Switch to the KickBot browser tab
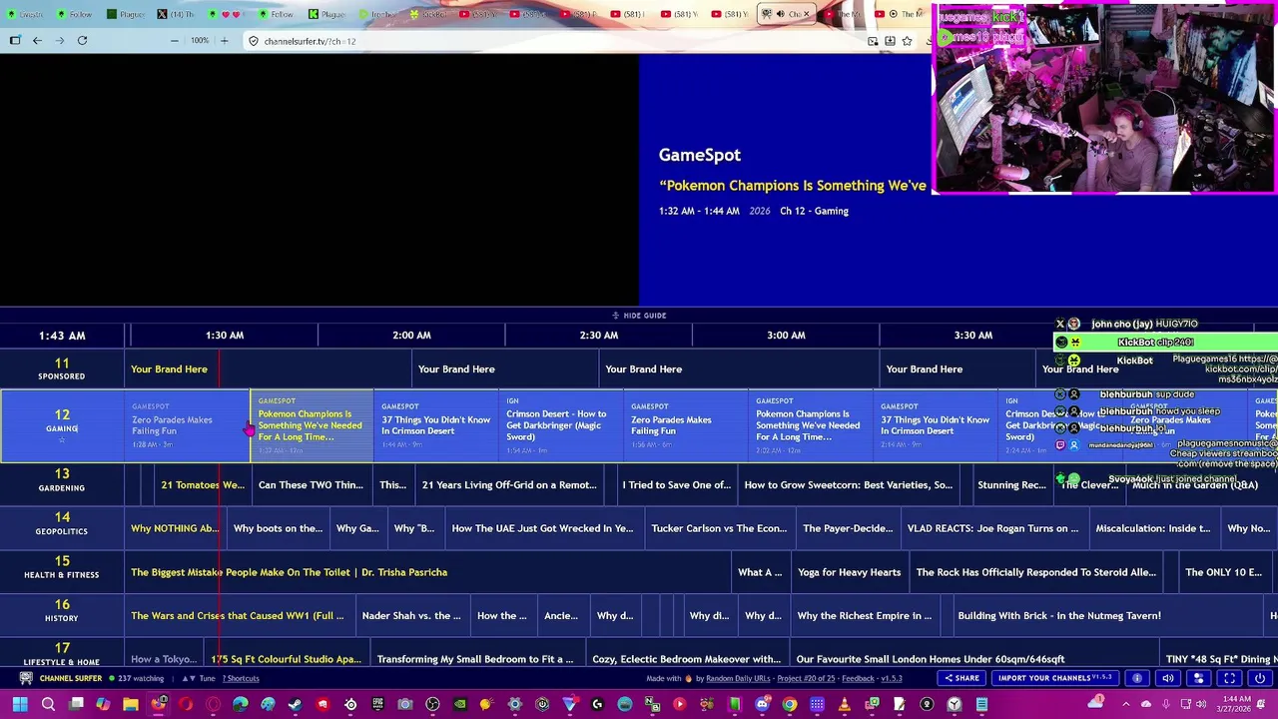Image resolution: width=1278 pixels, height=719 pixels. (429, 14)
